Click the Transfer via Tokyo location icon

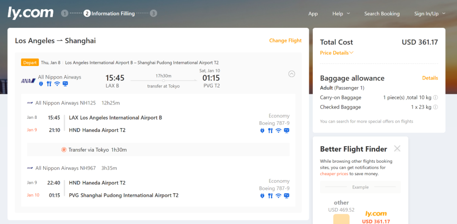coord(64,150)
